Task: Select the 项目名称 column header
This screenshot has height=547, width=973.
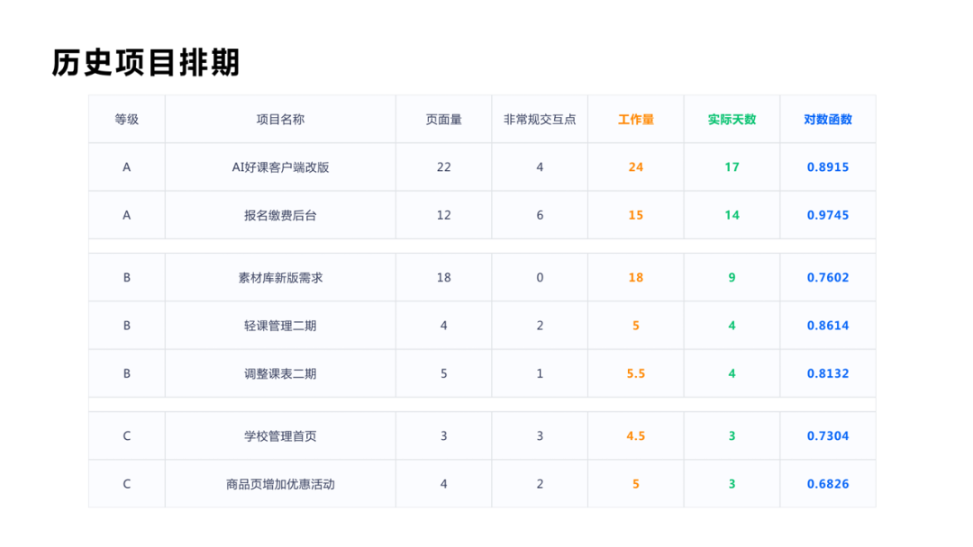Action: [280, 120]
